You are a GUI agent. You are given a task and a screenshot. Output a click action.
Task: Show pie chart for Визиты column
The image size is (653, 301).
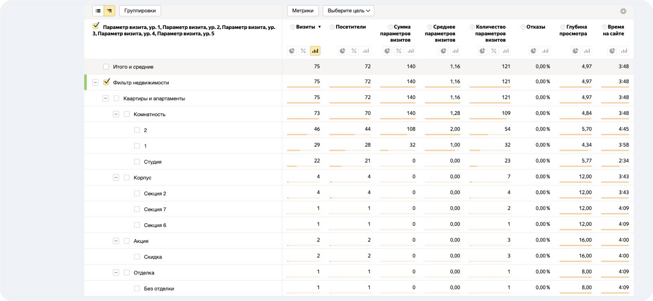click(x=292, y=51)
